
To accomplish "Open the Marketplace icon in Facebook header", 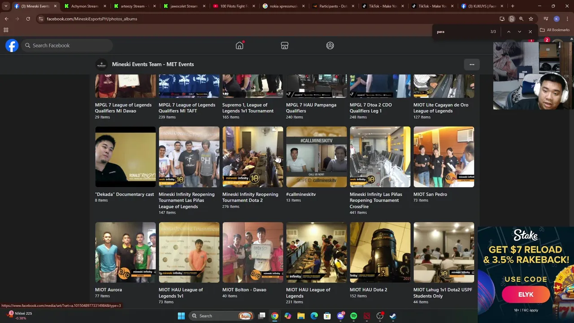I will (x=284, y=45).
